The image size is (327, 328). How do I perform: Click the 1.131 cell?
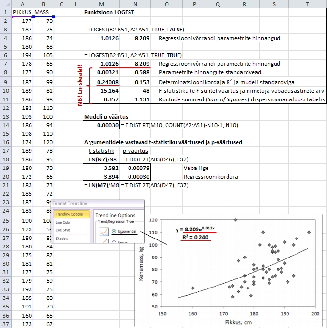[x=135, y=99]
